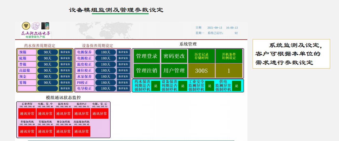Click 雾锡加药机 communication status indicator

(45, 131)
